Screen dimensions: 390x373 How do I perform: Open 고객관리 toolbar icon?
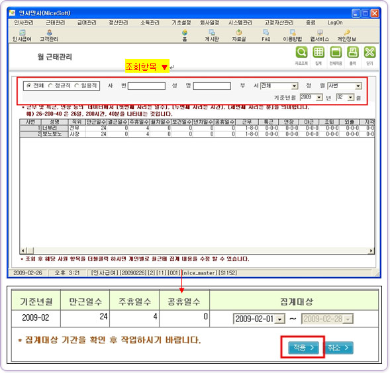click(49, 36)
